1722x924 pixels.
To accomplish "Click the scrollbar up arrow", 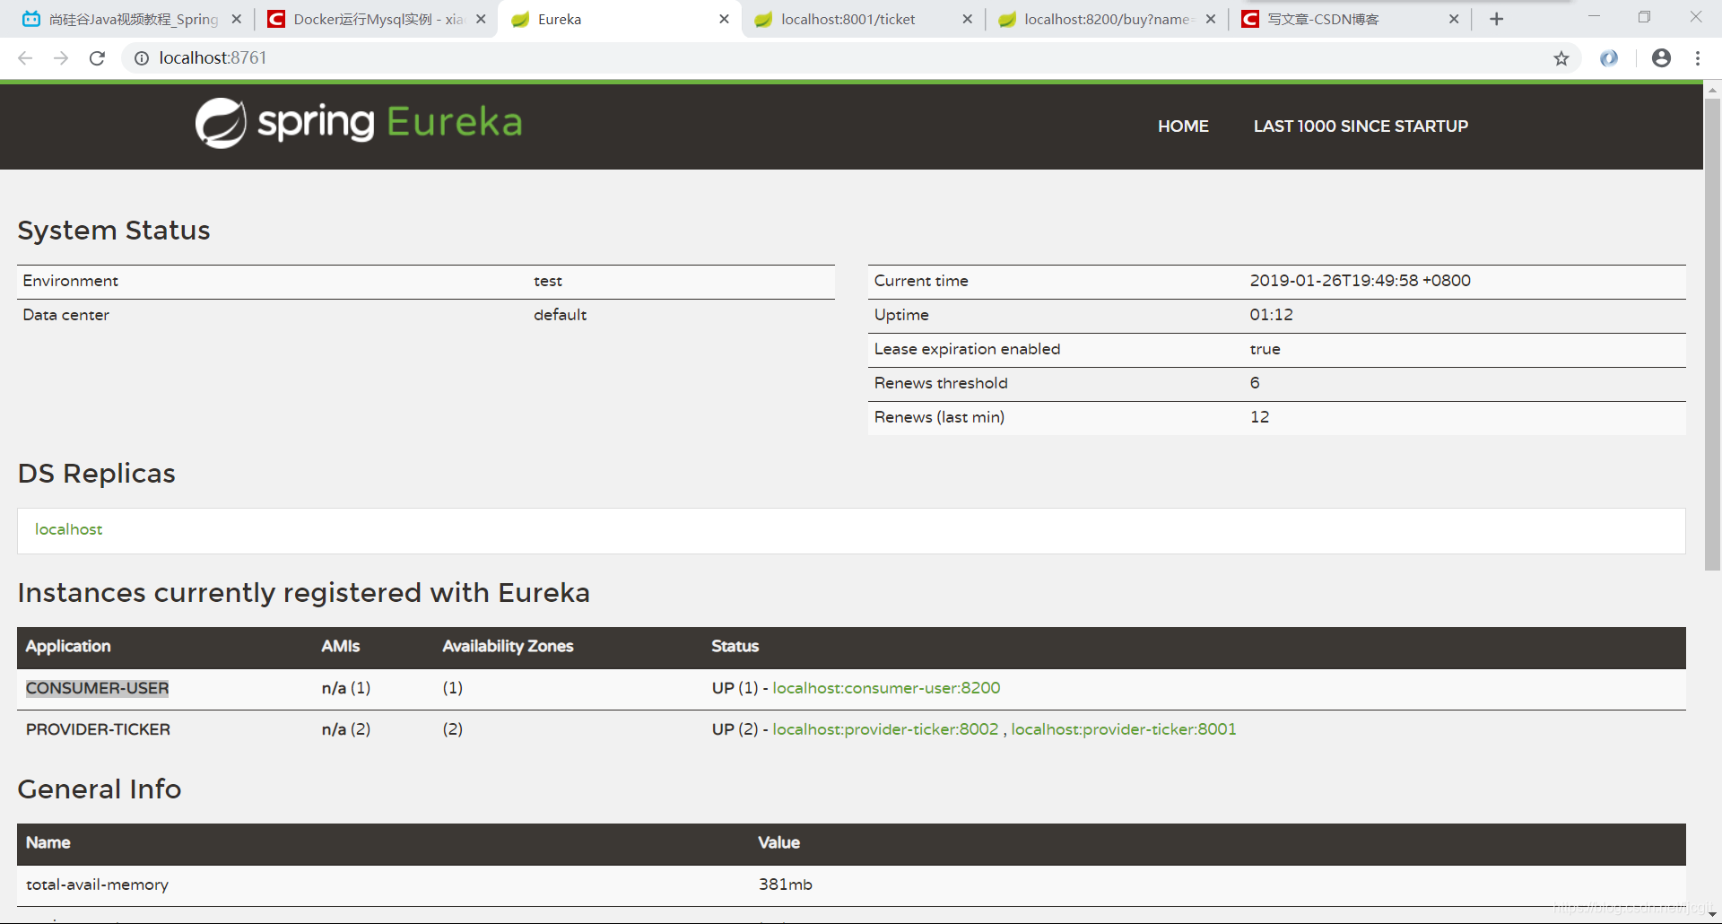I will [1712, 90].
